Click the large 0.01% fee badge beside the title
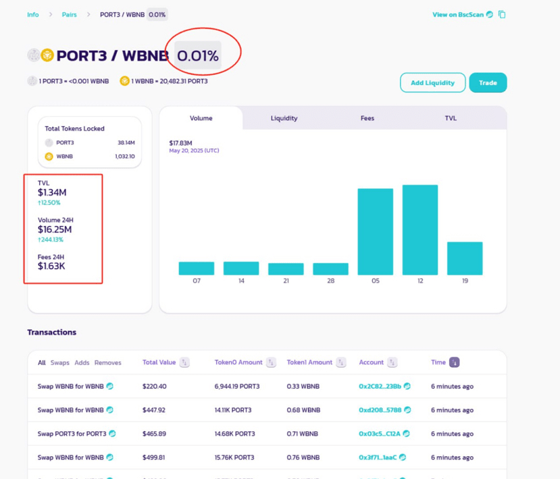 point(198,55)
